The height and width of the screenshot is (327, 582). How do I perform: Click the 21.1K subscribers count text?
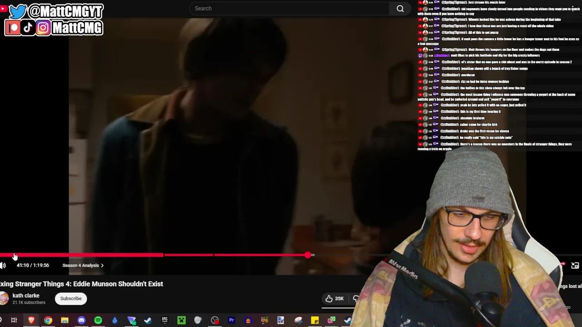tap(29, 302)
